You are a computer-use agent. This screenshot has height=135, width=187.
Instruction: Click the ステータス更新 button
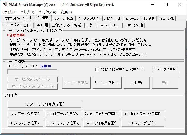(165, 69)
